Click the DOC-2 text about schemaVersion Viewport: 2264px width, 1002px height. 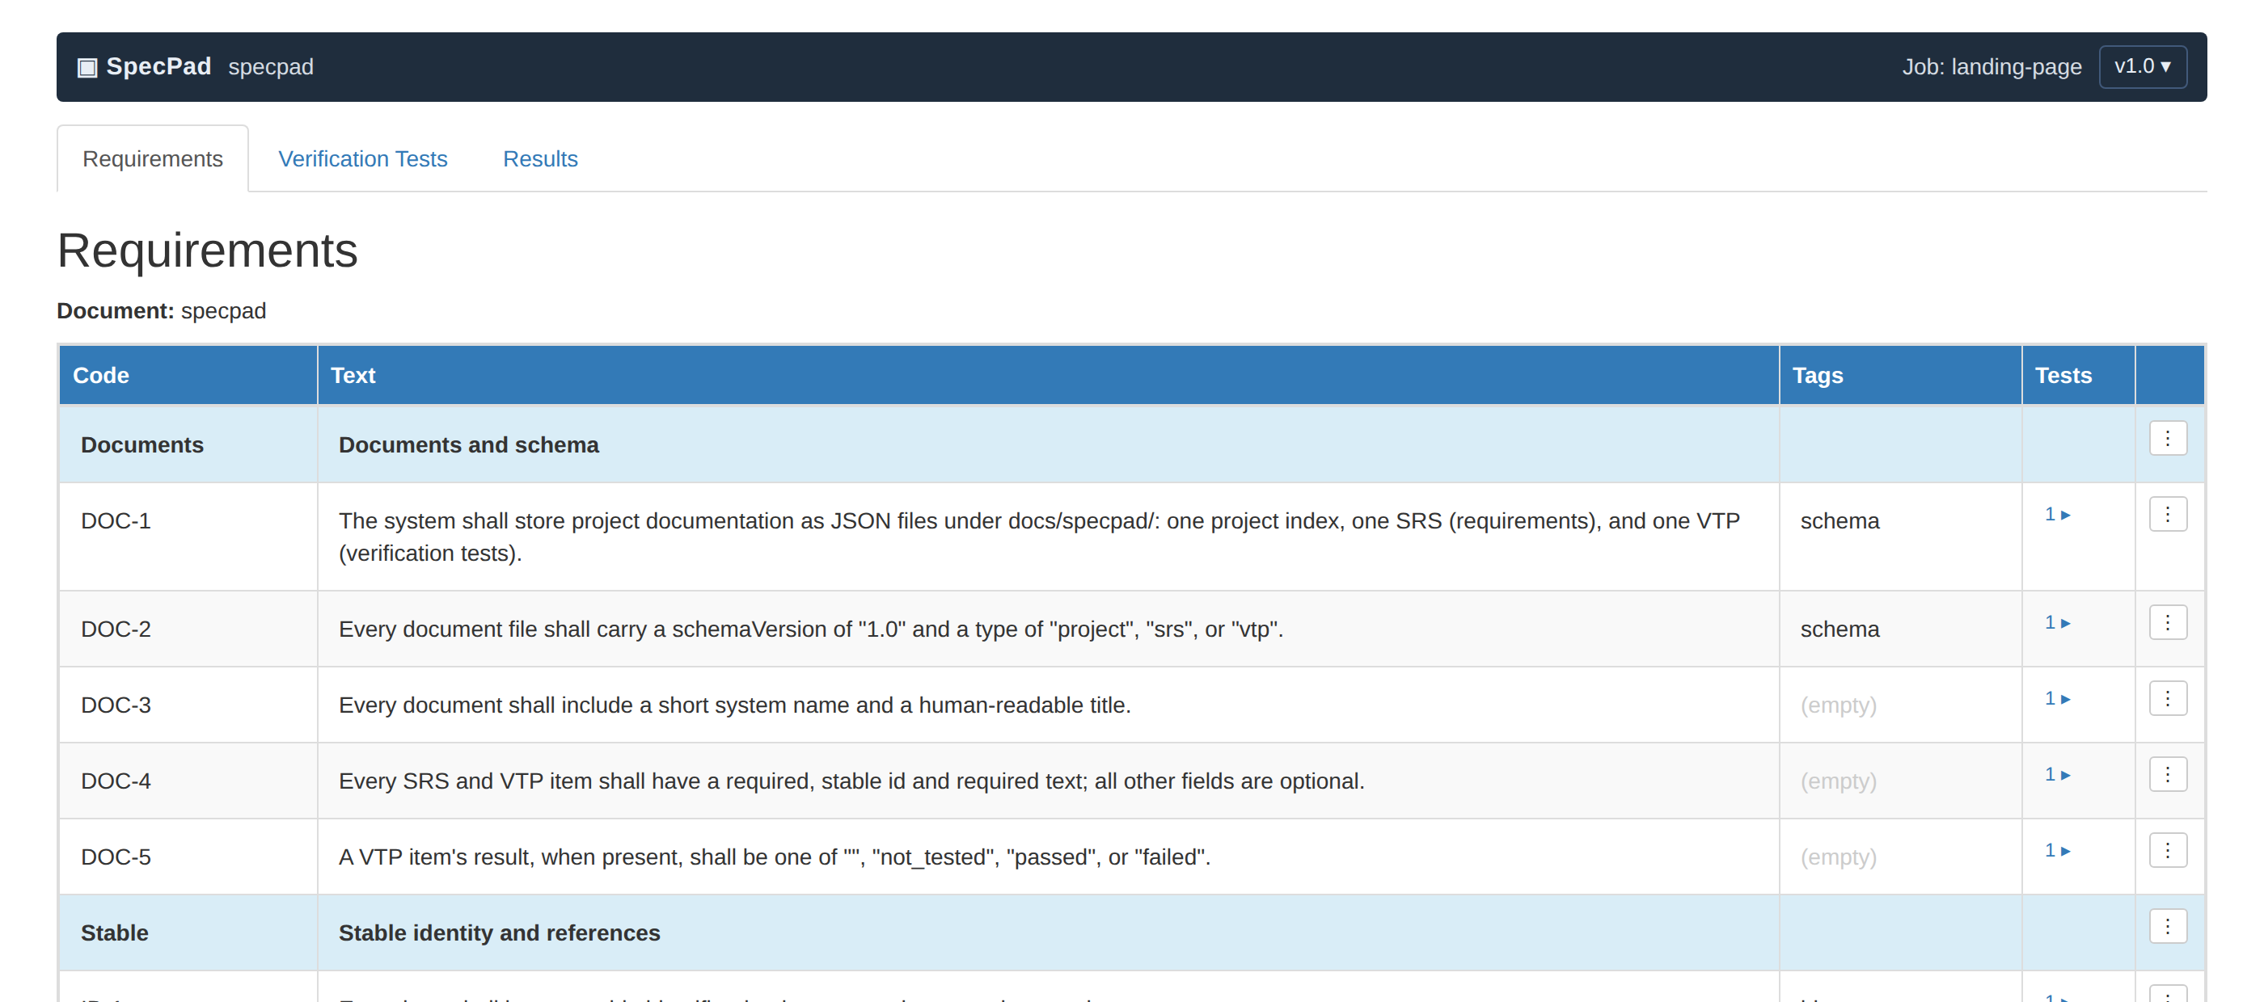pos(810,629)
